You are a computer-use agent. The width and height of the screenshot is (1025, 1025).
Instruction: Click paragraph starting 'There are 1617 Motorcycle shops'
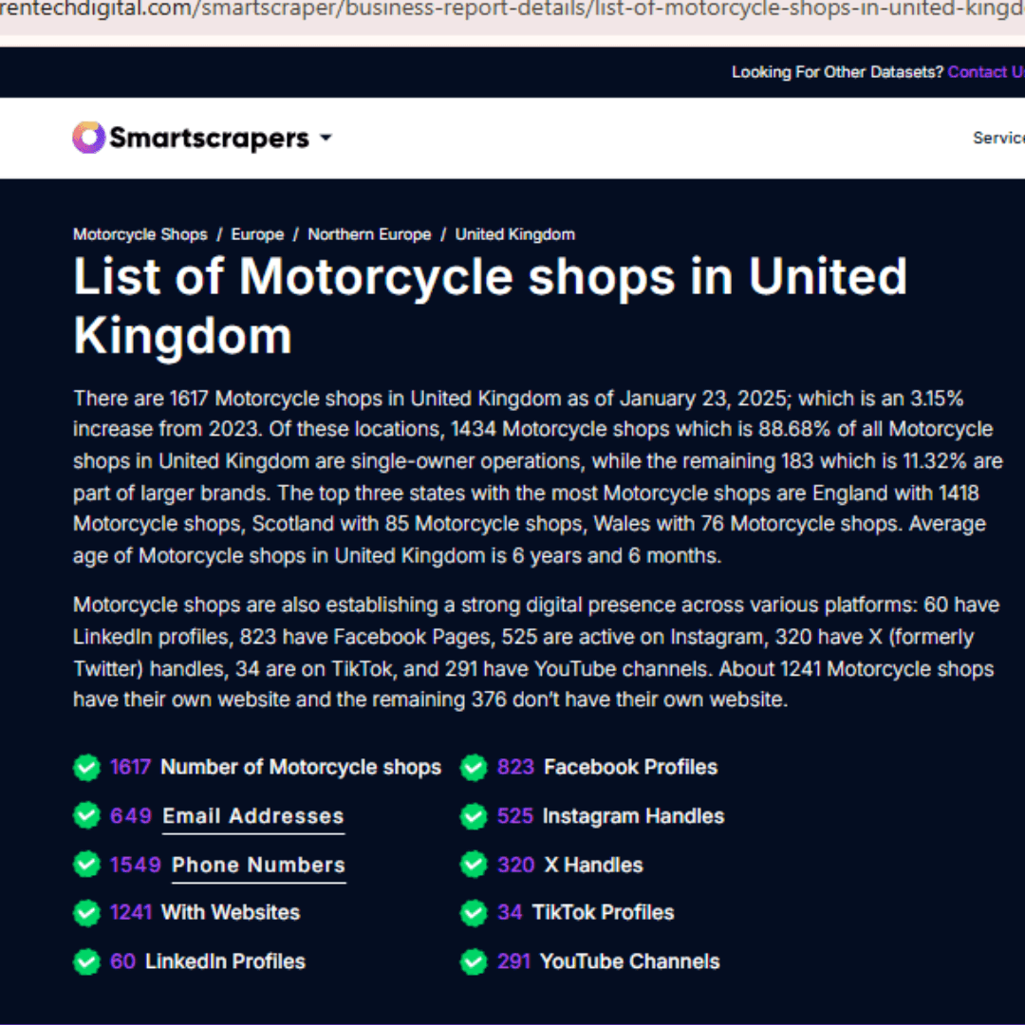point(537,477)
